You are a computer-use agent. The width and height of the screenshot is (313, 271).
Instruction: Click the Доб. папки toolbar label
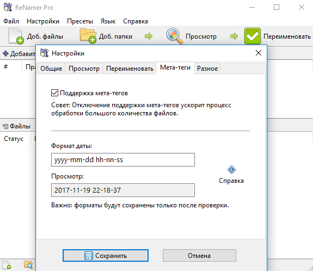[115, 36]
